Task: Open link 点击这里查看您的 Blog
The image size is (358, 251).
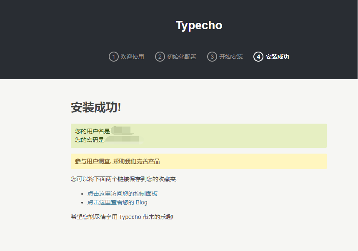Action: pos(118,202)
